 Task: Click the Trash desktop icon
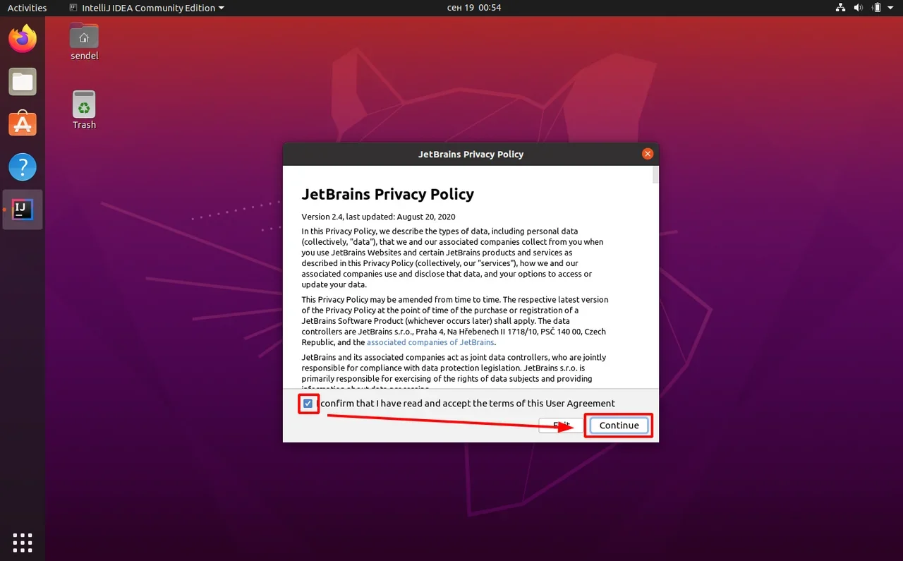(x=84, y=106)
